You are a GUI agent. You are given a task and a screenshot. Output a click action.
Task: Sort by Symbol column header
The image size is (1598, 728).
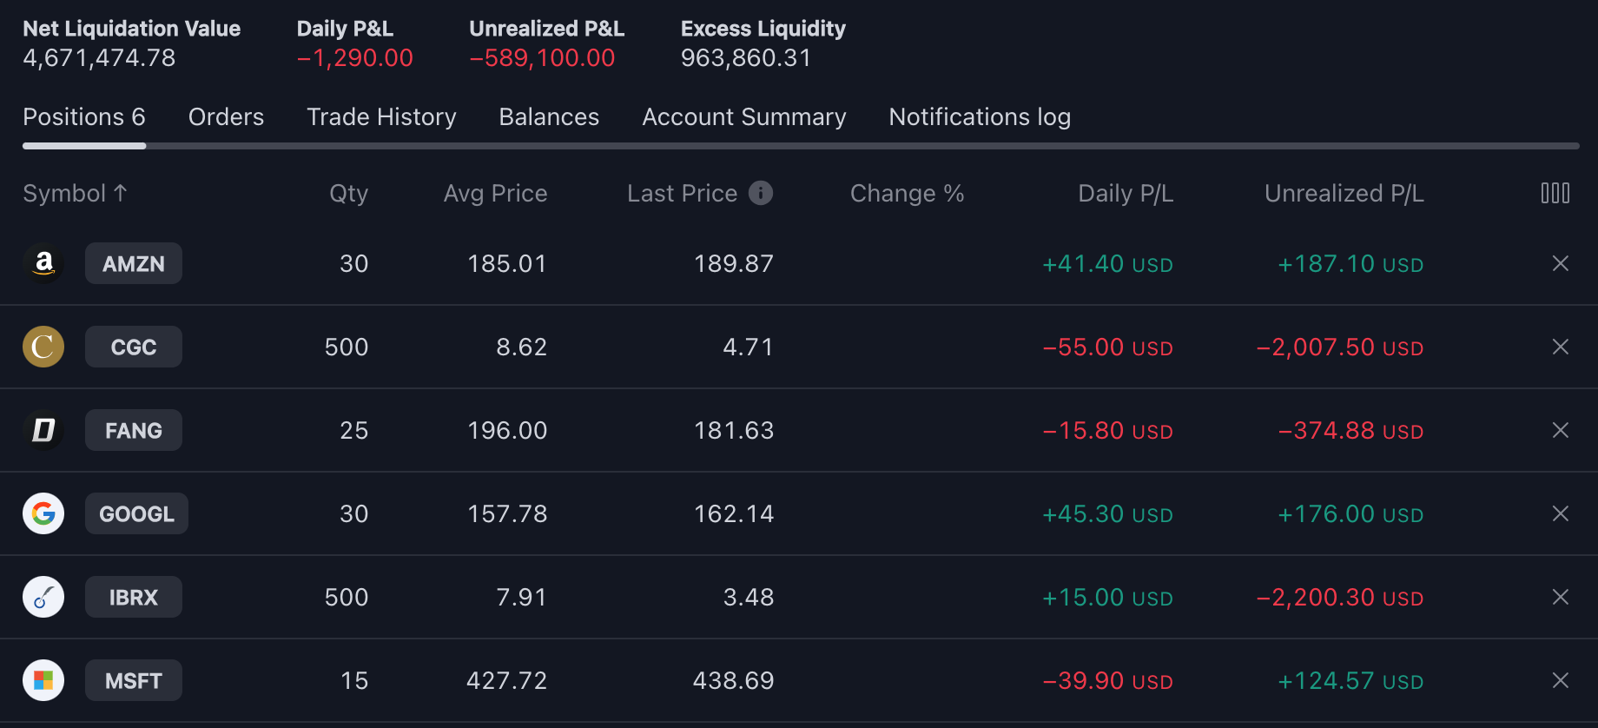75,193
